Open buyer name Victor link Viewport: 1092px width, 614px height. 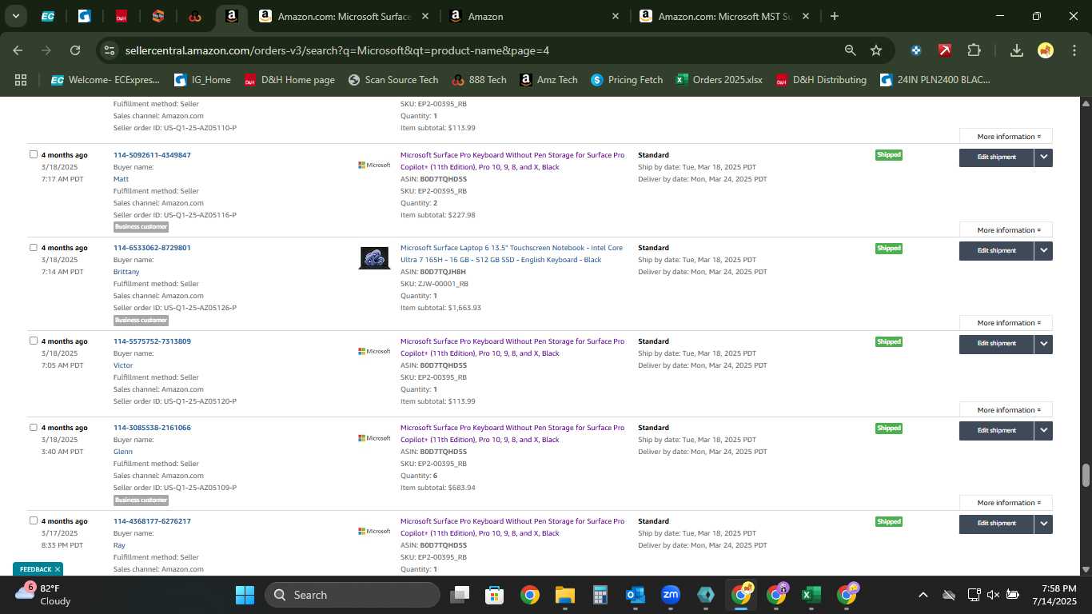[123, 365]
